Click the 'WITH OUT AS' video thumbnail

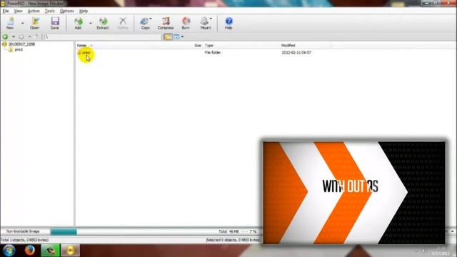click(x=354, y=193)
